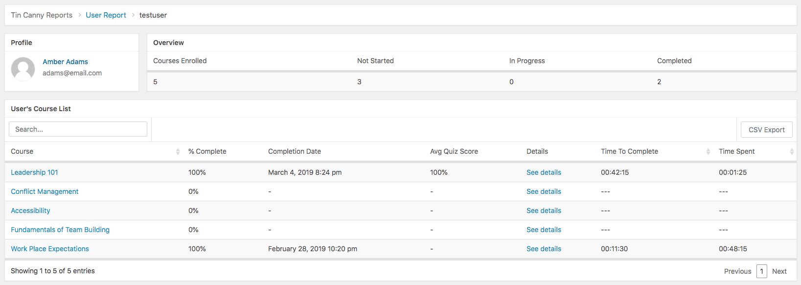Open Amber Adams profile link
This screenshot has height=285, width=801.
[x=65, y=62]
